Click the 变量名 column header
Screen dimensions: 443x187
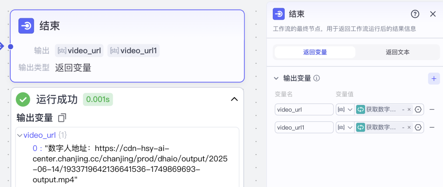click(x=284, y=94)
